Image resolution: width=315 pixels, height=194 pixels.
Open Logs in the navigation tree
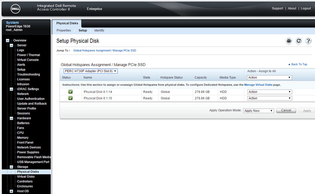(20, 50)
